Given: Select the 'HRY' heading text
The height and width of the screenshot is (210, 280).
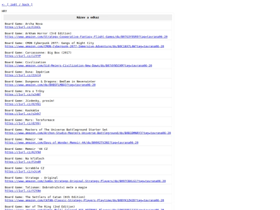Looking at the screenshot, I should click(4, 11).
